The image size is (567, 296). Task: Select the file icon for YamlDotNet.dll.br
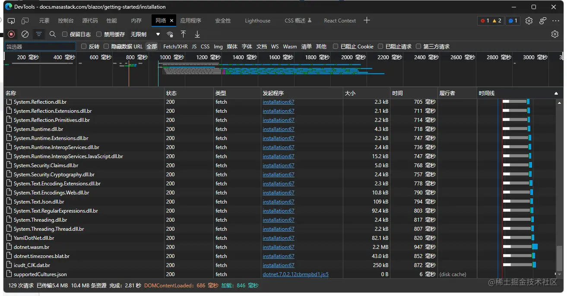pos(10,238)
